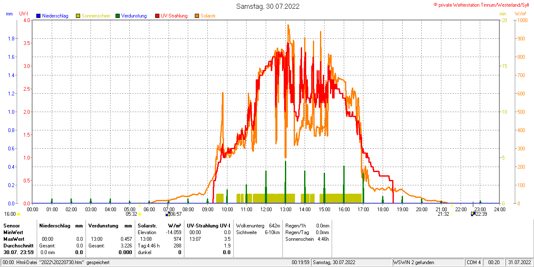This screenshot has width=534, height=267.
Task: Click the Niederschlag mm column header
Action: pos(61,225)
